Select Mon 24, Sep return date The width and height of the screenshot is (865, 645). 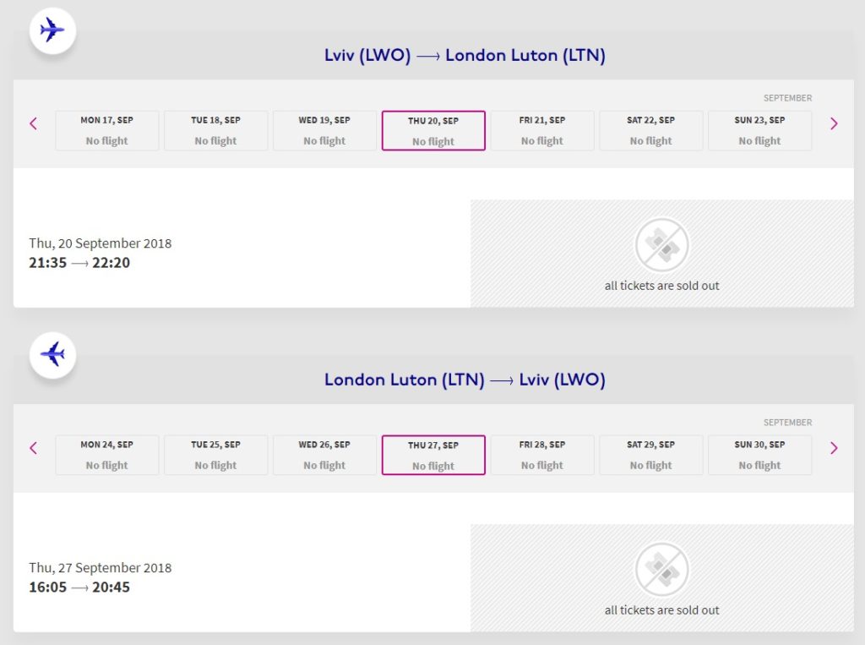(106, 455)
